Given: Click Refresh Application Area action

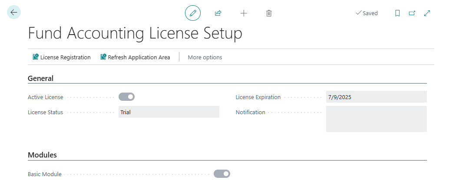Looking at the screenshot, I should coord(135,57).
